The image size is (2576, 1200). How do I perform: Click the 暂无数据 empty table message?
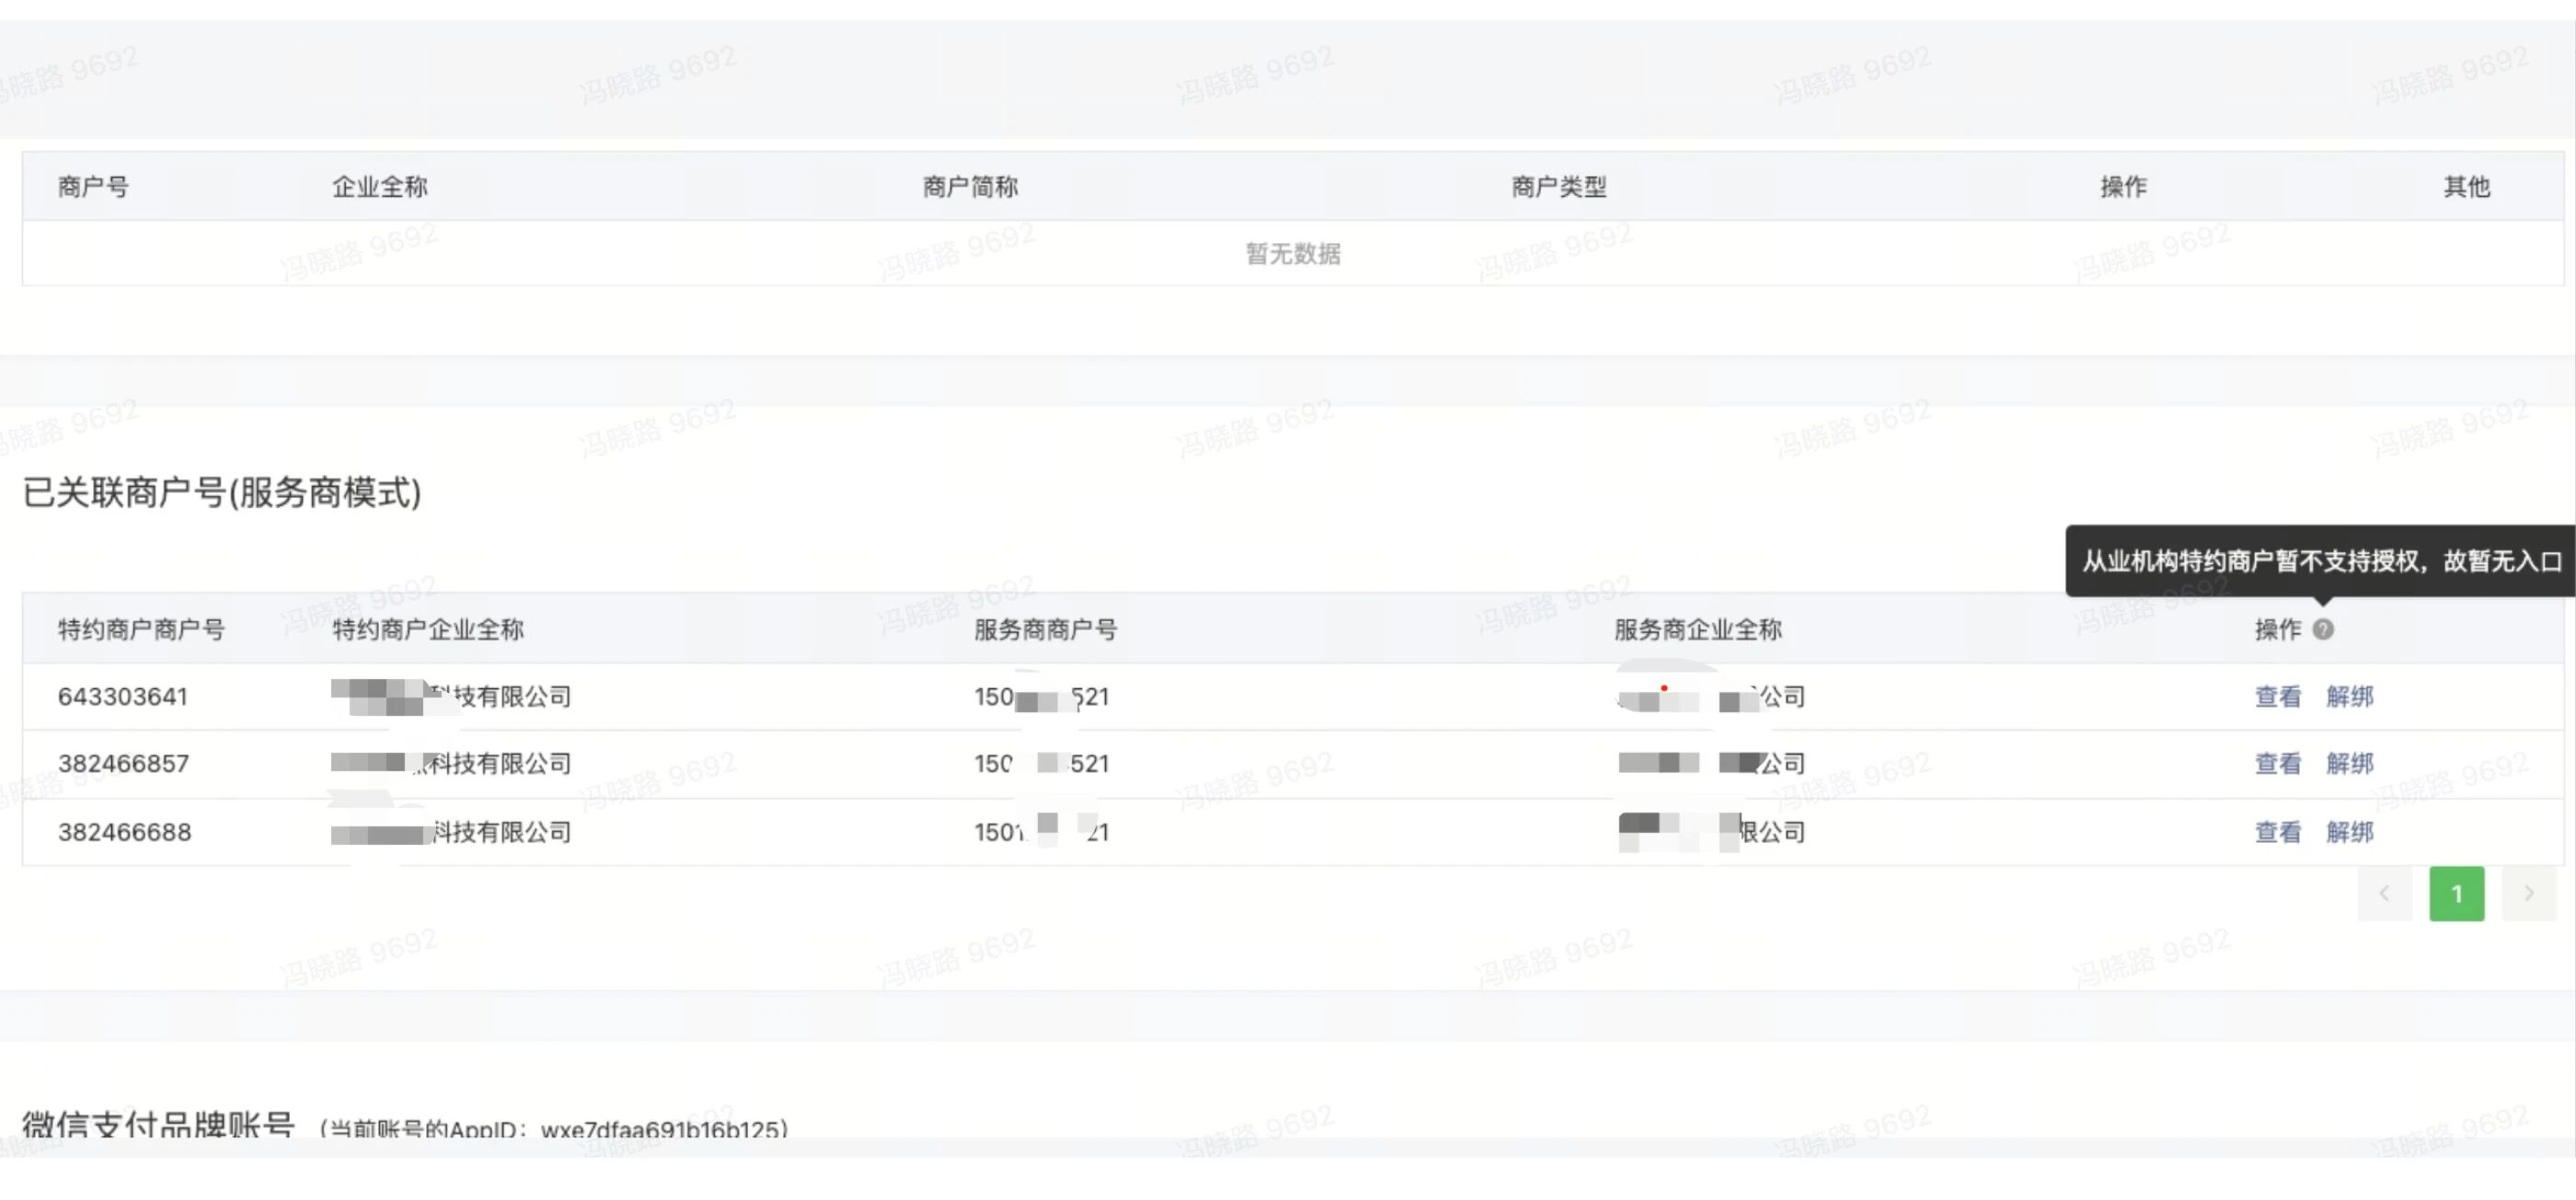[x=1292, y=254]
